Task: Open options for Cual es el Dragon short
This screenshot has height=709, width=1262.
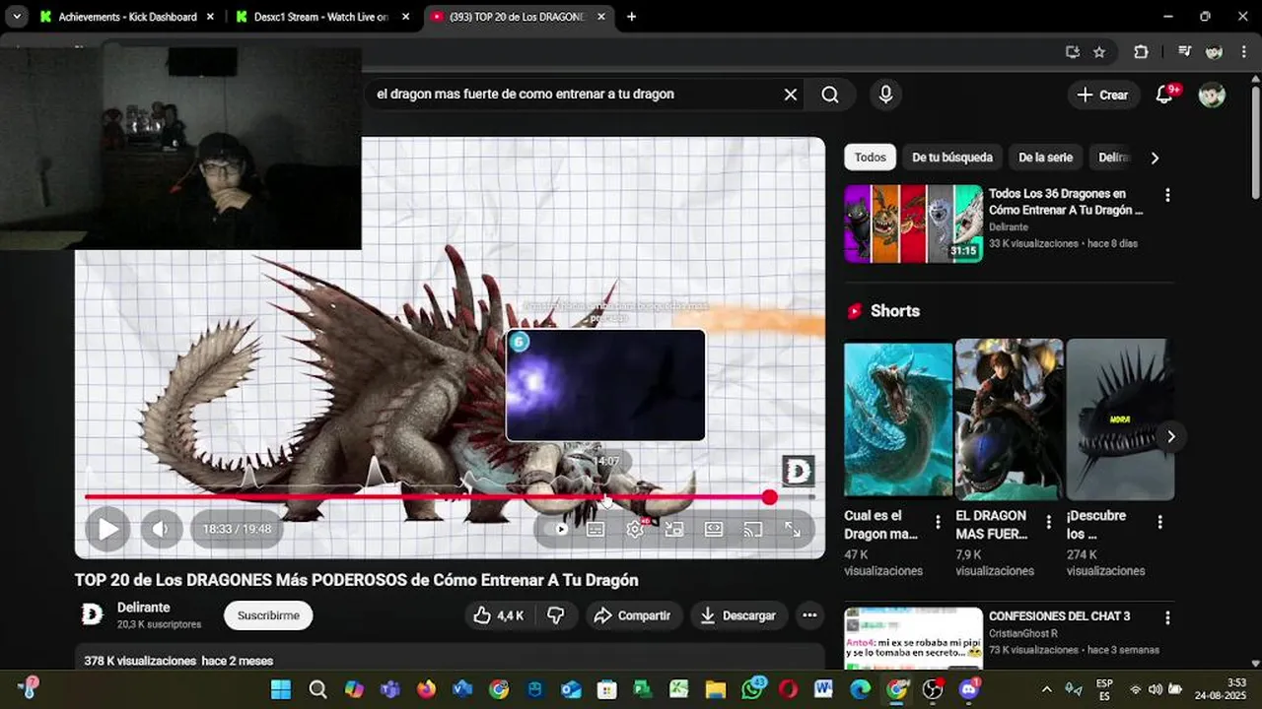Action: coord(938,522)
